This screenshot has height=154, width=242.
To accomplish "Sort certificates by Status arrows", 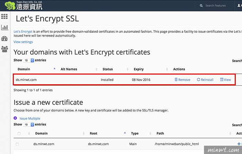I will 128,69.
